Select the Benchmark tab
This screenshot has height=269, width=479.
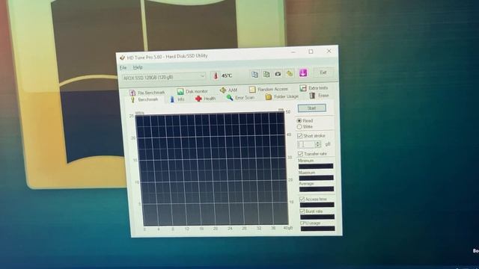point(144,99)
